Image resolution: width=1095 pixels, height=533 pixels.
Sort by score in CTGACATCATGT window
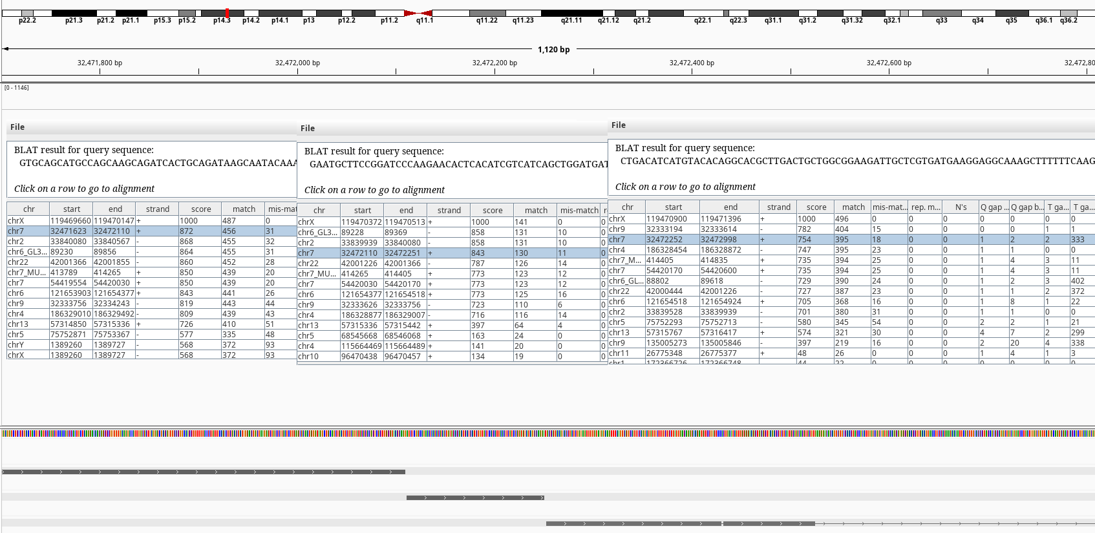pos(816,207)
